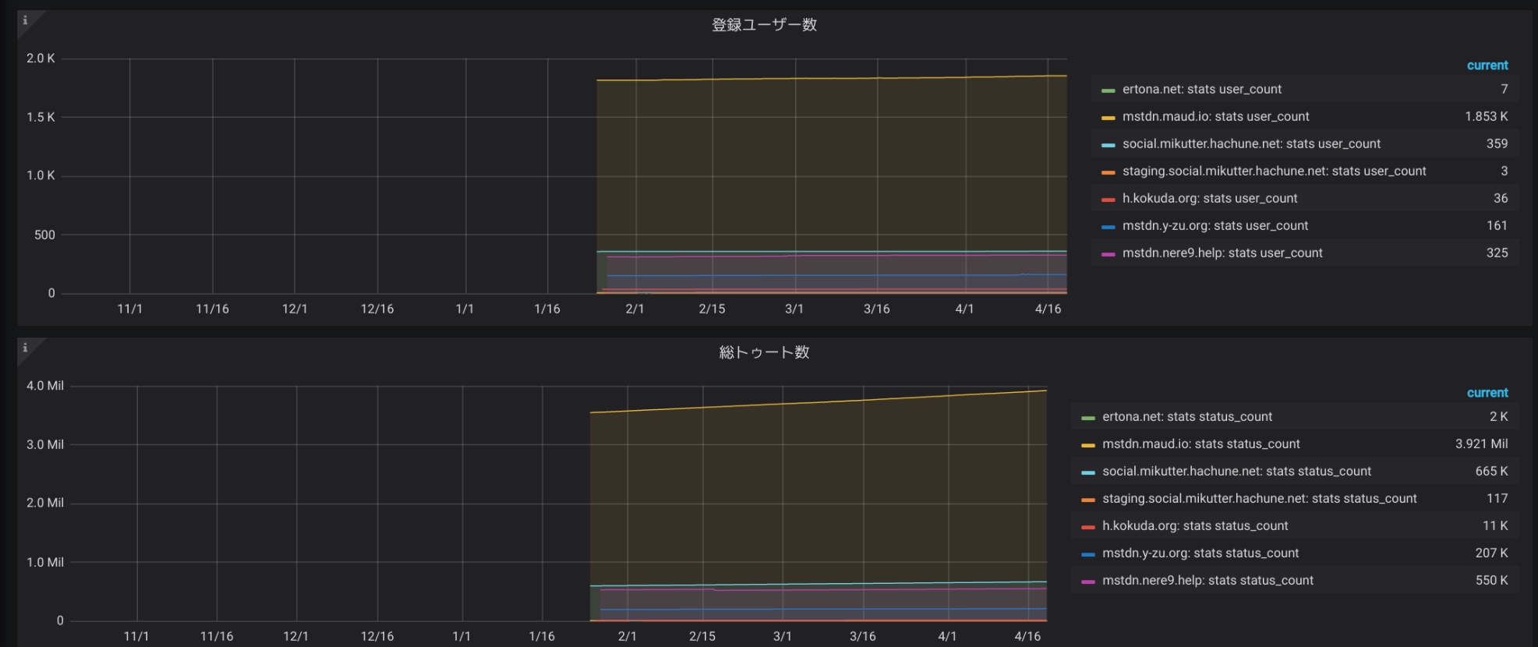Toggle ertona.net user_count series in legend

point(1201,90)
